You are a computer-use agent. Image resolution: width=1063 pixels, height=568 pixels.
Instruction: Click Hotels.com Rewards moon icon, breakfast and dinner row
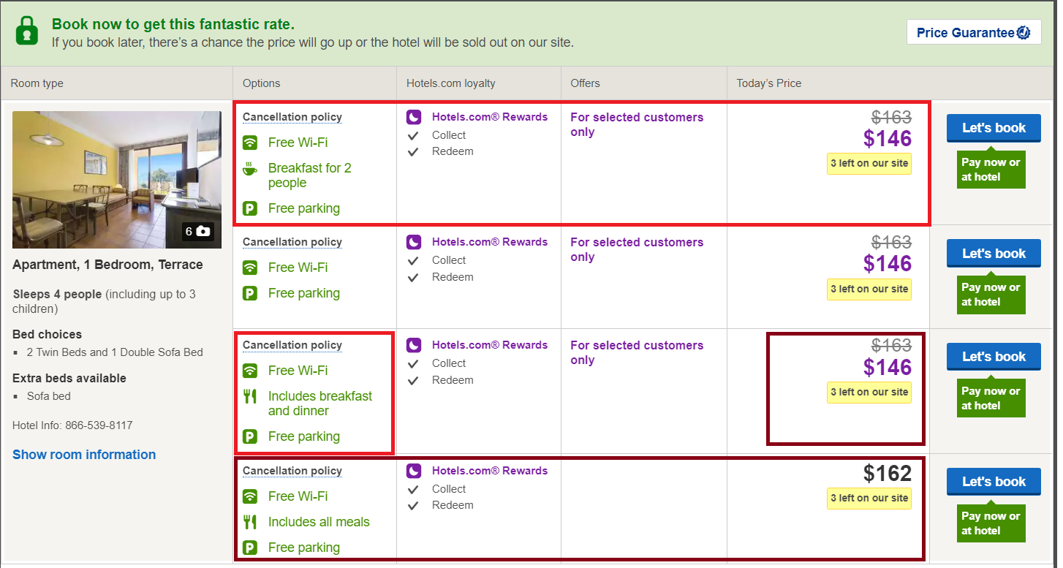[415, 345]
